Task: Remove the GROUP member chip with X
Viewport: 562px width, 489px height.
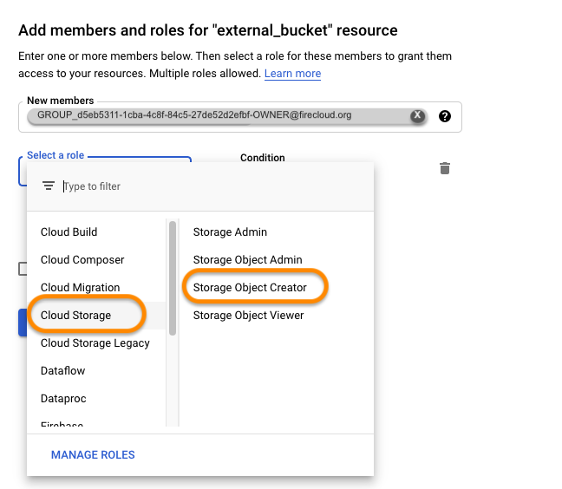Action: [417, 115]
